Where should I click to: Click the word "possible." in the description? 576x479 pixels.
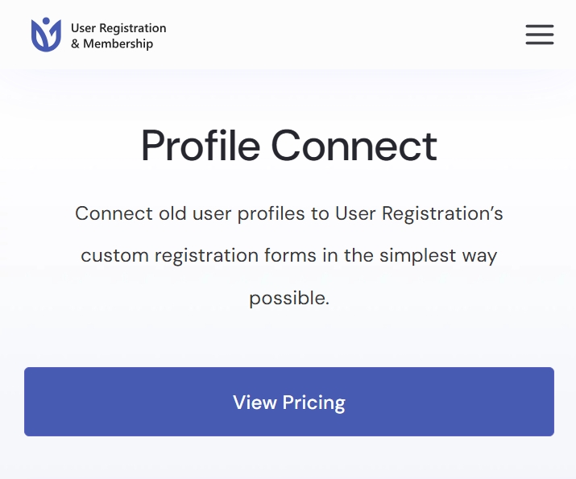(x=289, y=298)
